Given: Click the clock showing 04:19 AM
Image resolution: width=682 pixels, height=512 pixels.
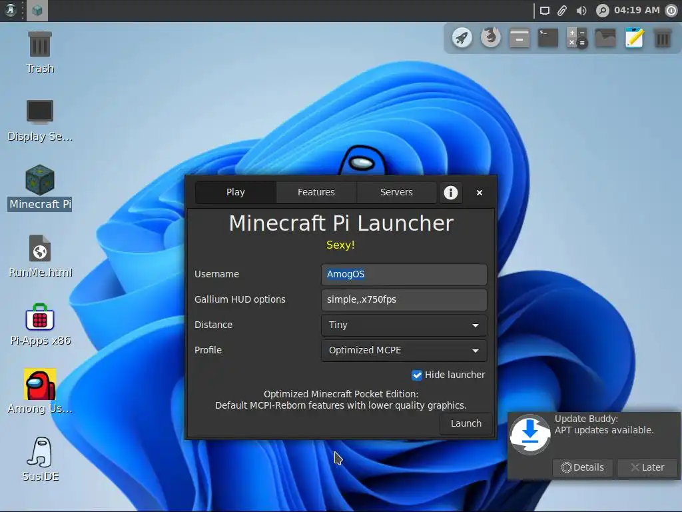Looking at the screenshot, I should (637, 10).
